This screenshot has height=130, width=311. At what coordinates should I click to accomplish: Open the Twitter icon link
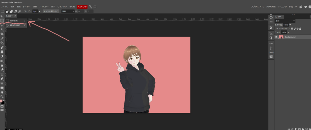click(305, 7)
